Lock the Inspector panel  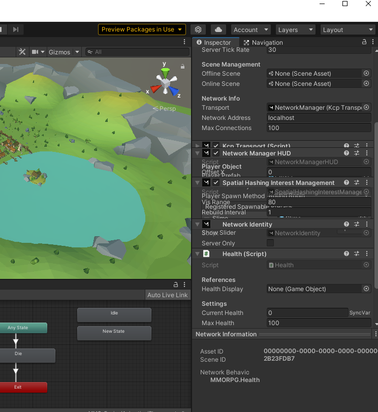[364, 43]
